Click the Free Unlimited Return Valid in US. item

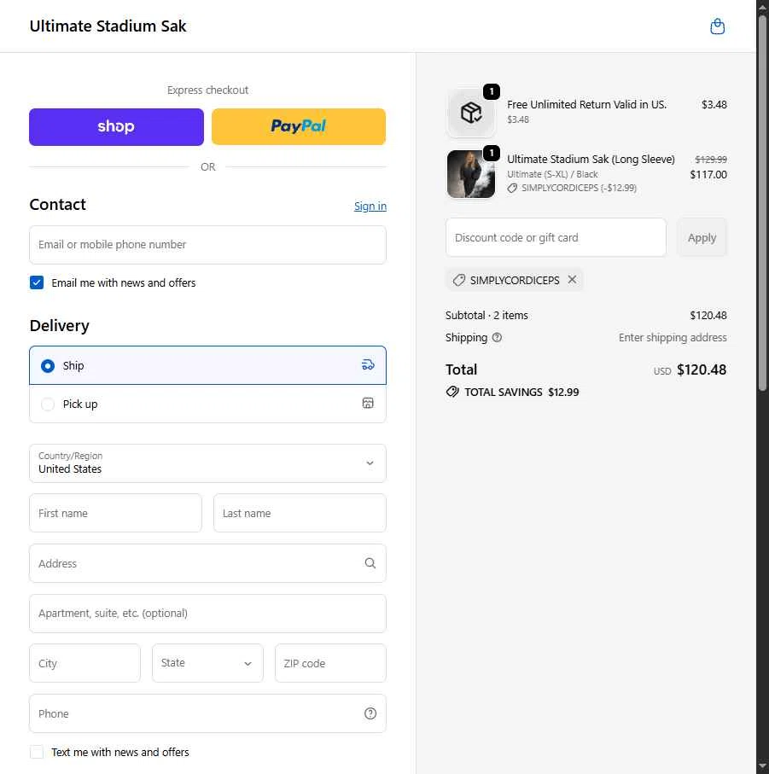[587, 105]
